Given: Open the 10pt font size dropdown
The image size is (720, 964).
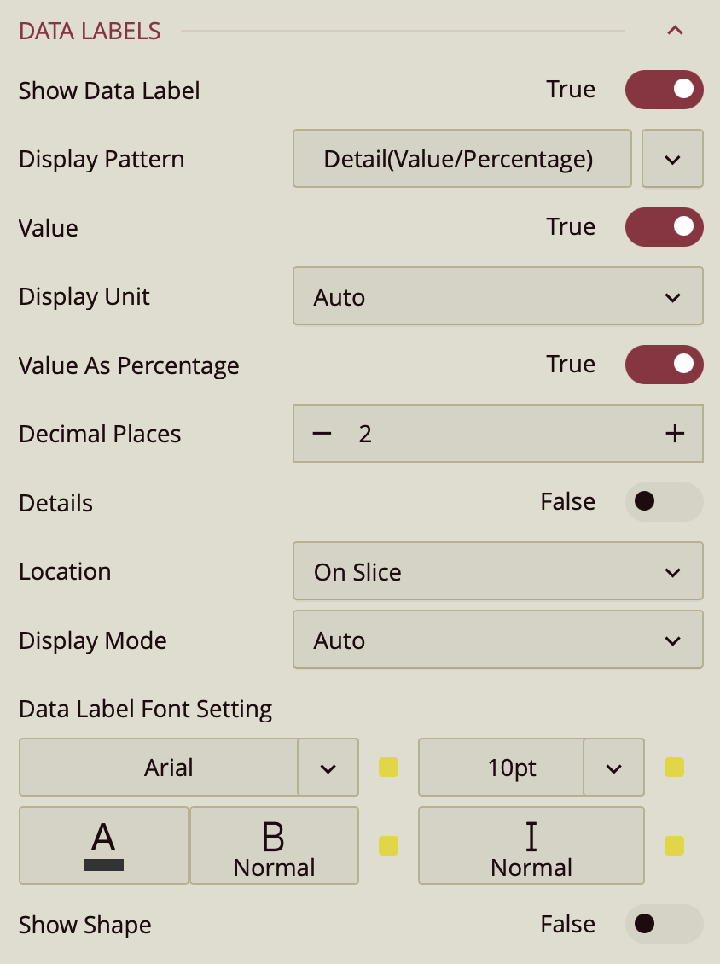Looking at the screenshot, I should point(613,768).
